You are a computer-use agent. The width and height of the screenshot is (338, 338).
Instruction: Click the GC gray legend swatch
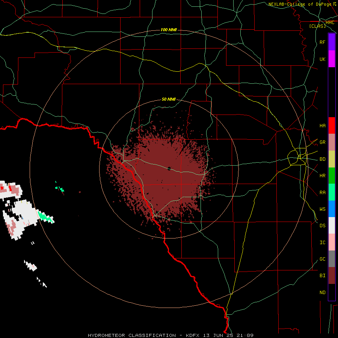click(x=332, y=259)
